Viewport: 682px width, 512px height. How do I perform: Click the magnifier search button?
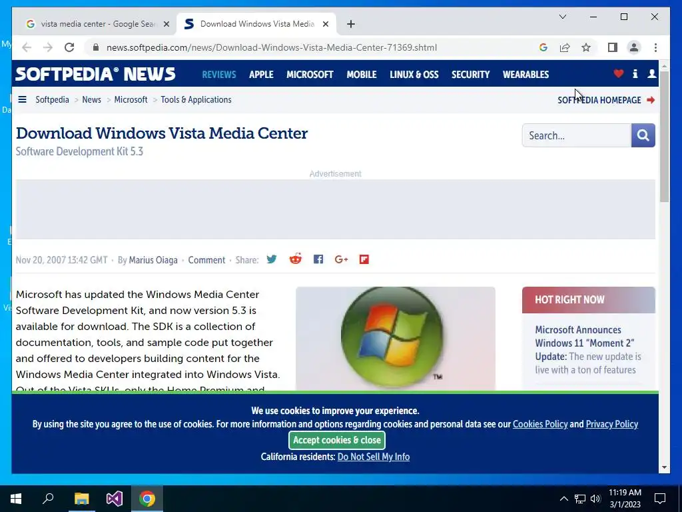tap(643, 135)
